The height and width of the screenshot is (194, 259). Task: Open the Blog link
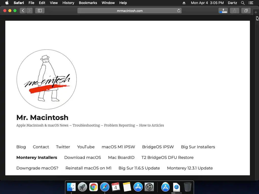pos(21,147)
